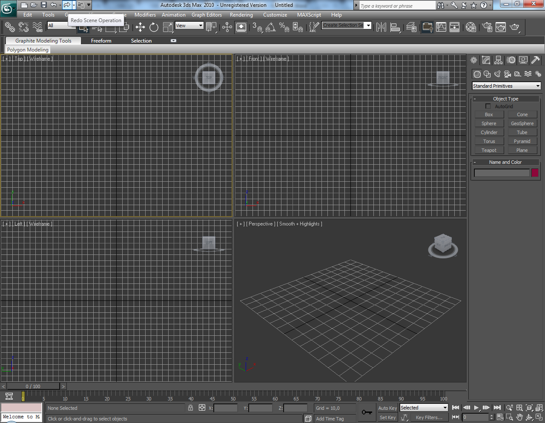Select the Select and Link chain tool
Screen dimensions: 545x423
tap(10, 27)
